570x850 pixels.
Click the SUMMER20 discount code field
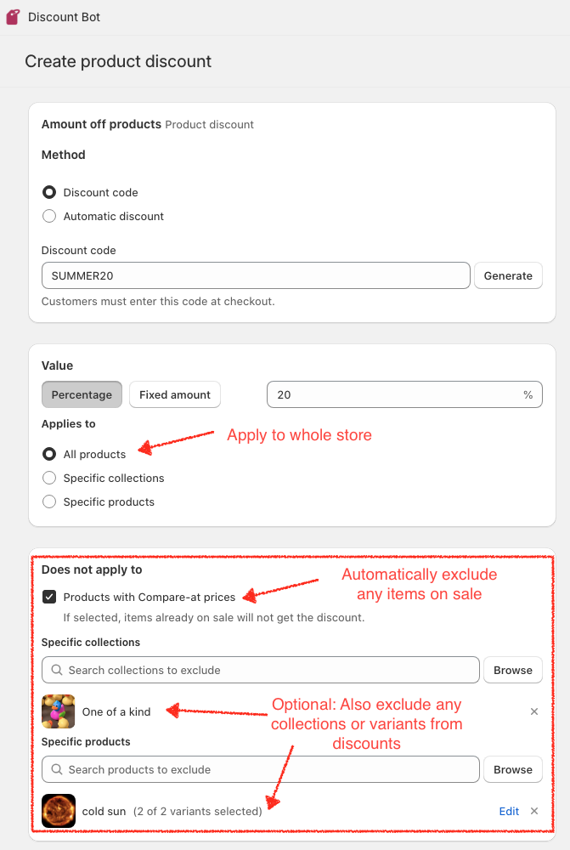[255, 275]
